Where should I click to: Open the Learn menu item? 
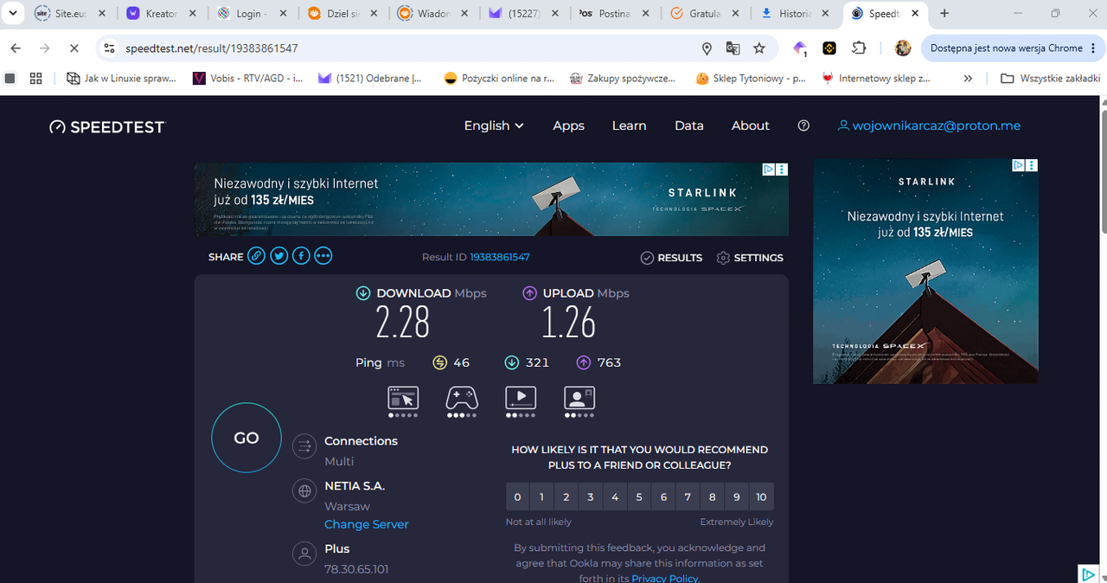[x=629, y=125]
